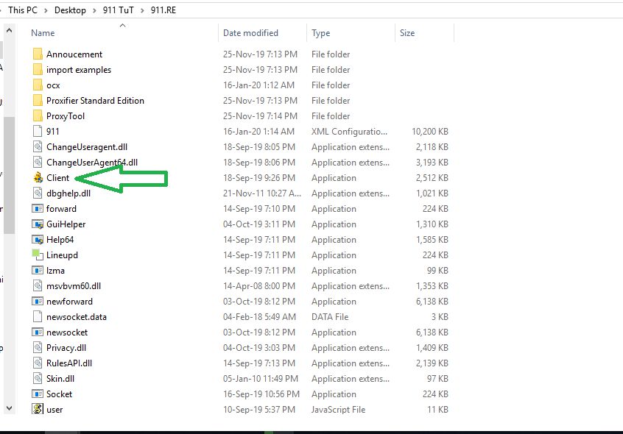Select the ProxyTool folder icon

(38, 116)
